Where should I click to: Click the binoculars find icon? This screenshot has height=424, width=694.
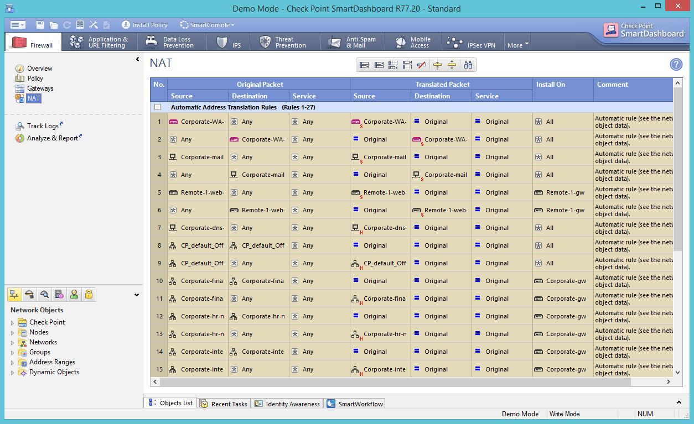tap(468, 65)
